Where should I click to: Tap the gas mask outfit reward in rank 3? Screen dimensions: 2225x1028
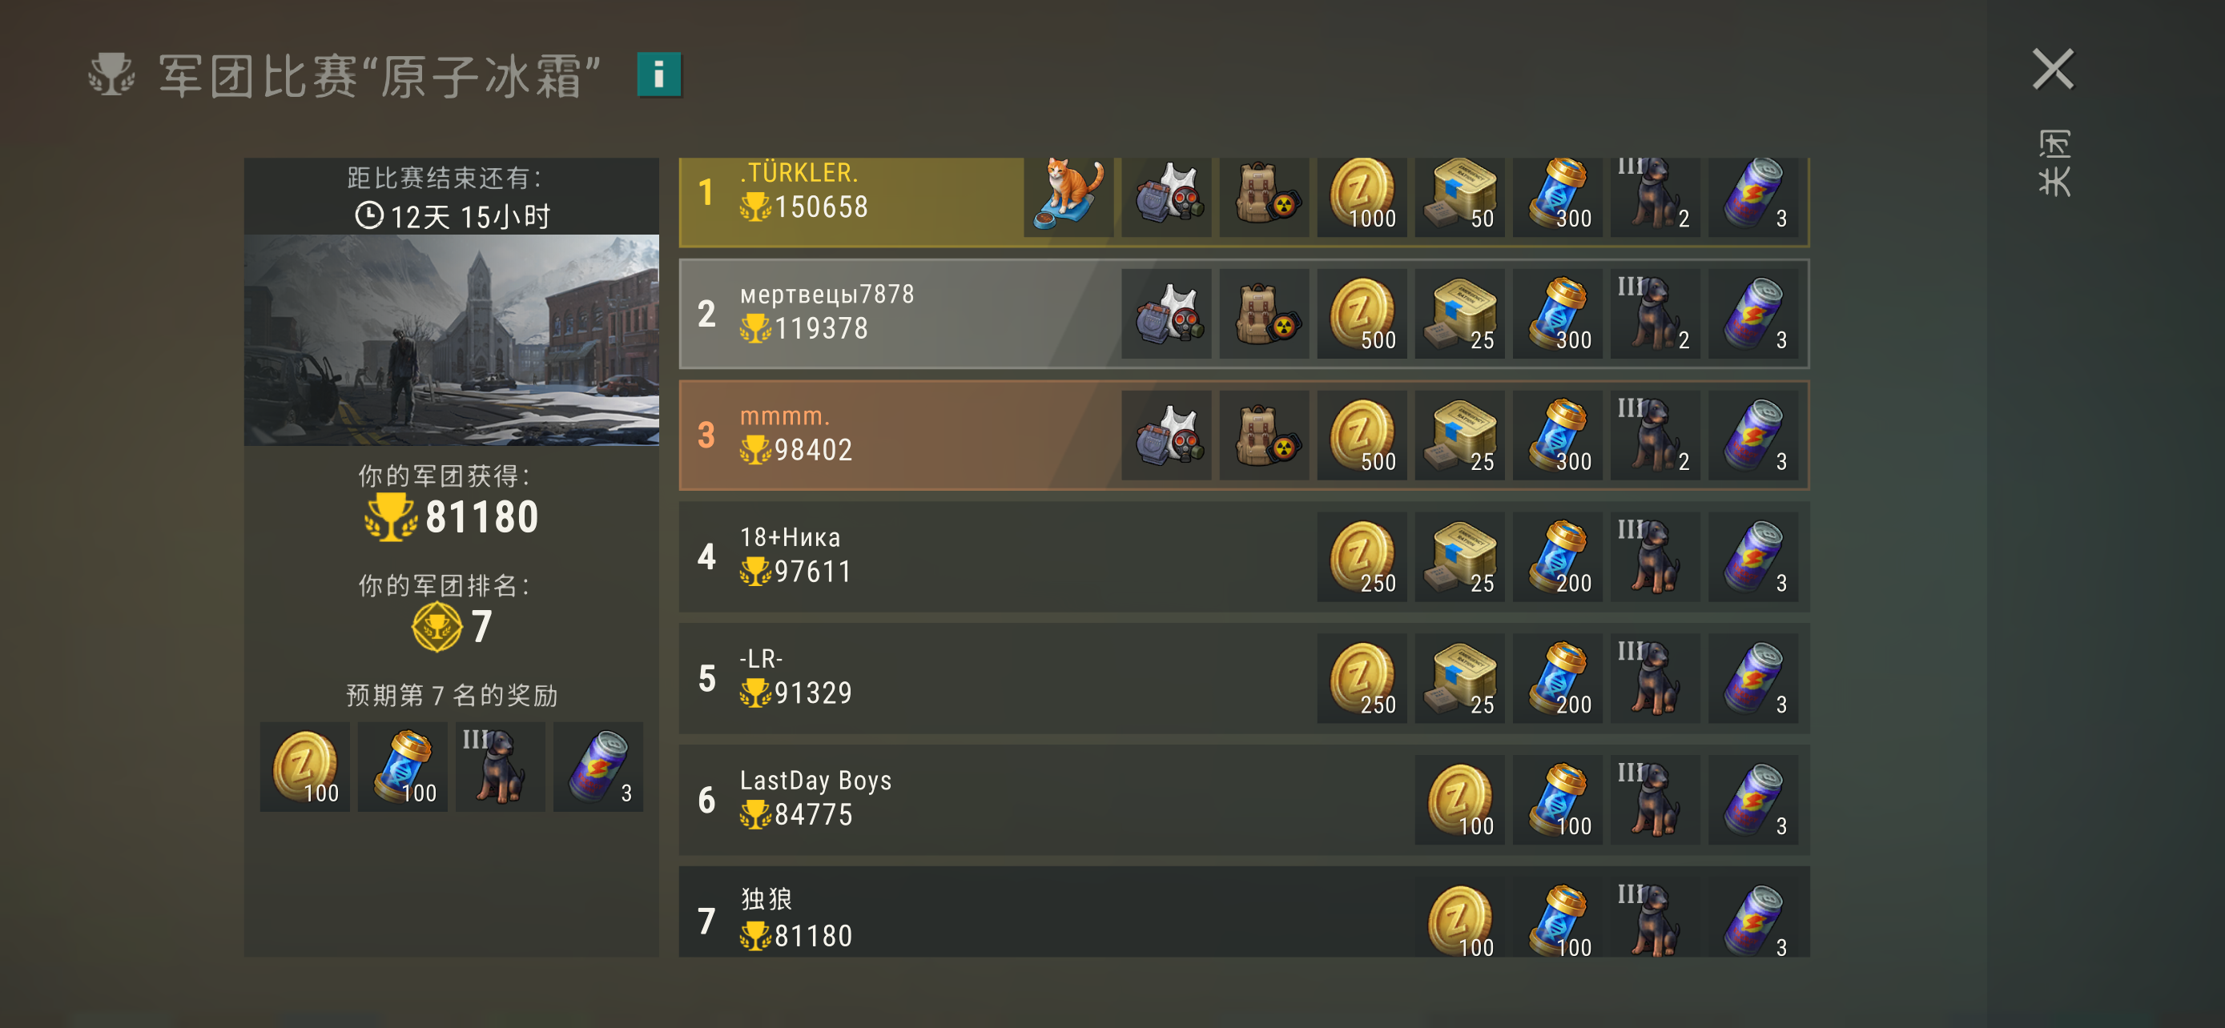(x=1166, y=436)
